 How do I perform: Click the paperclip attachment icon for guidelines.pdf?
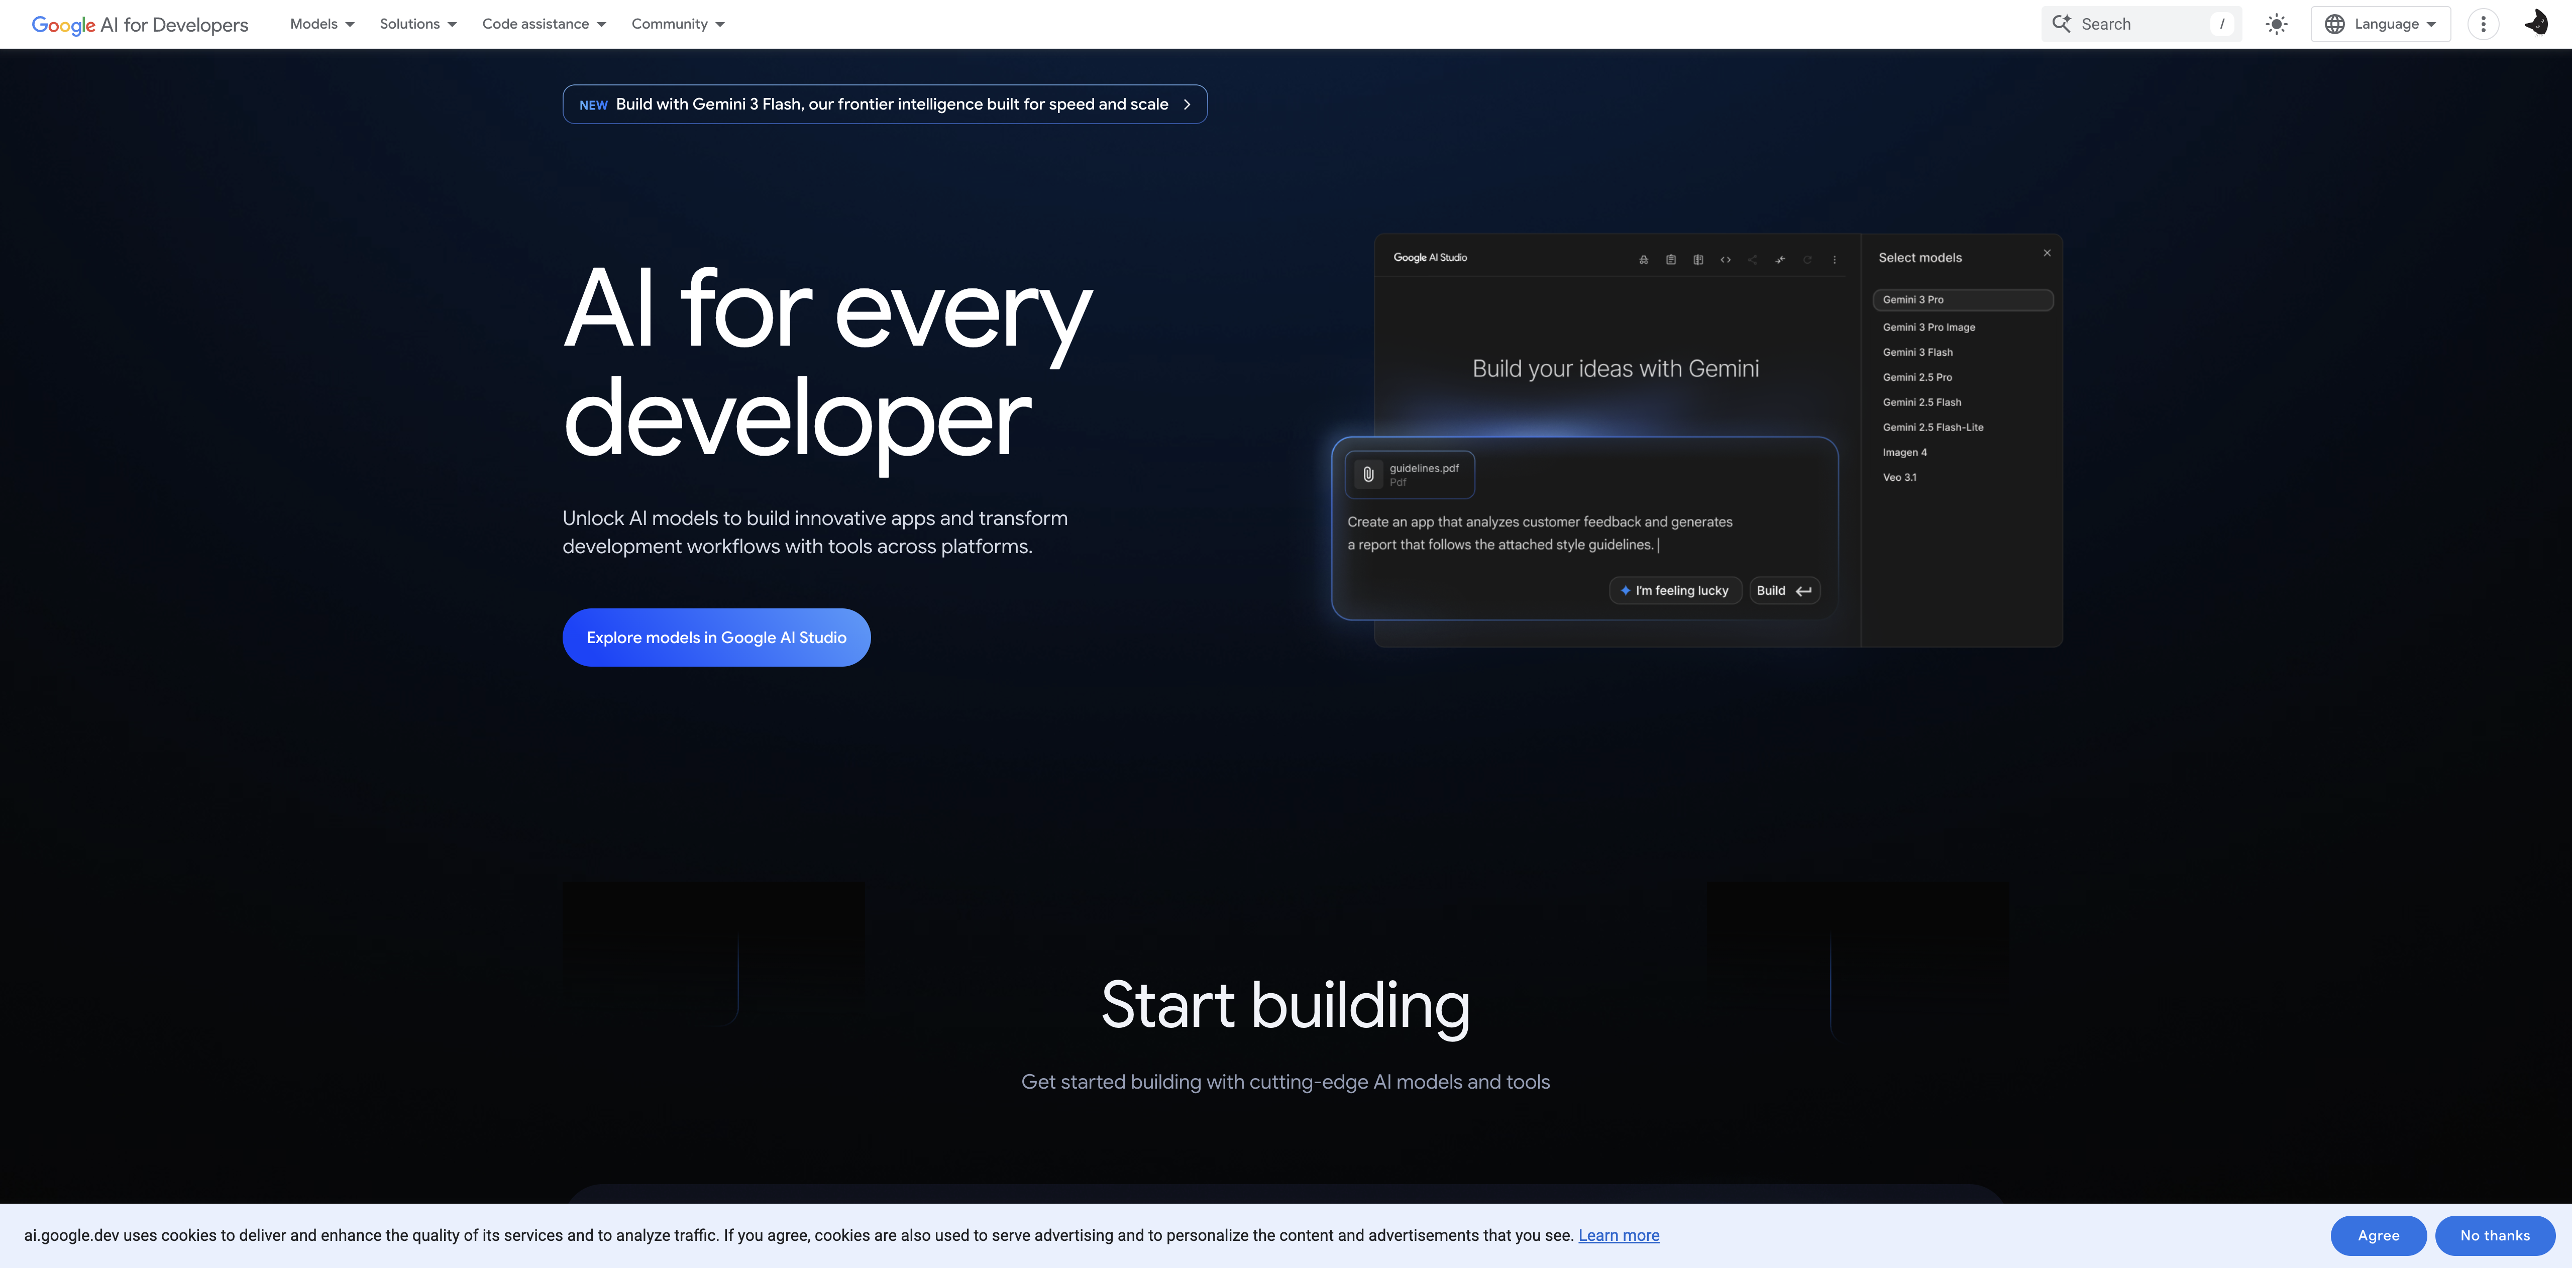(x=1369, y=474)
